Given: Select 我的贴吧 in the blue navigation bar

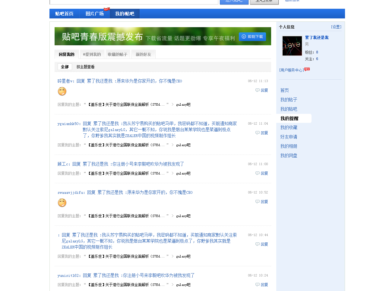Looking at the screenshot, I should click(x=125, y=14).
